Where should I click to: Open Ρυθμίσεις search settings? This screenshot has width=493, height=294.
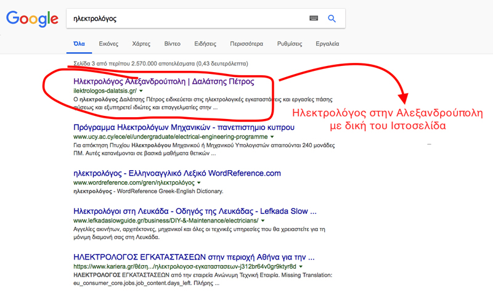click(290, 44)
